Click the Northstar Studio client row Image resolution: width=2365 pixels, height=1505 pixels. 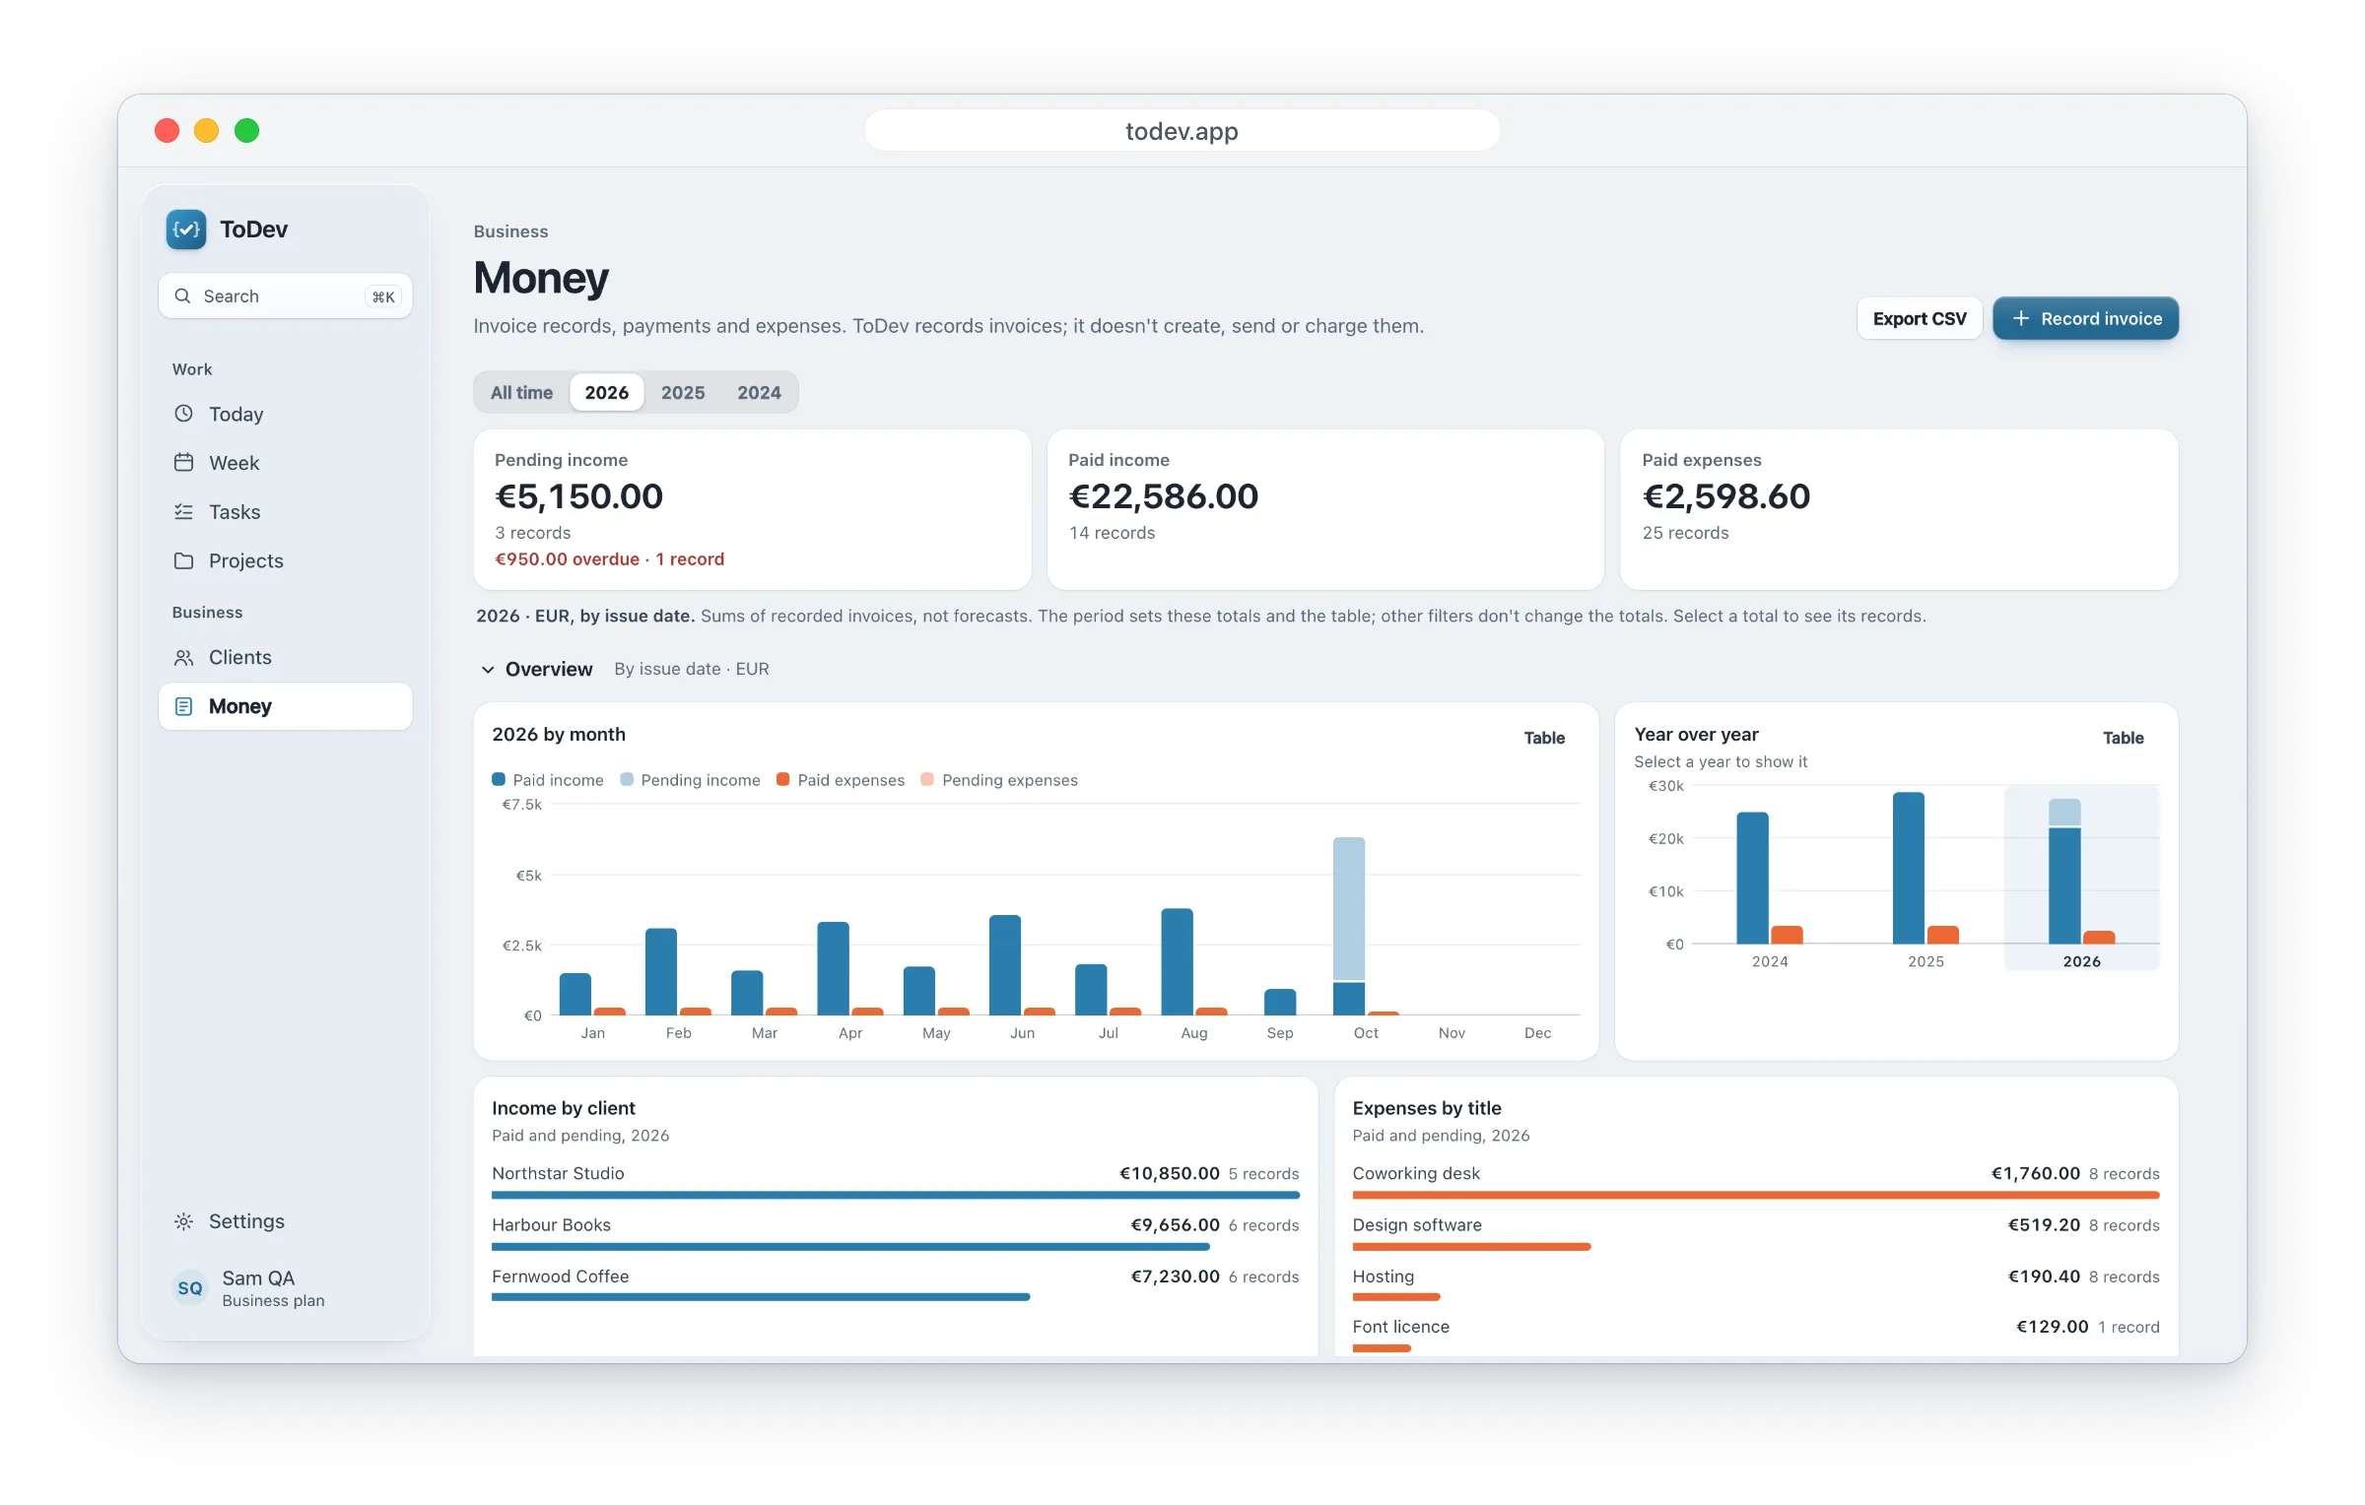(895, 1181)
